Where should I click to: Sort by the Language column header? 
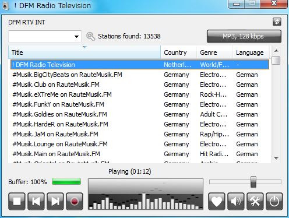coord(251,52)
